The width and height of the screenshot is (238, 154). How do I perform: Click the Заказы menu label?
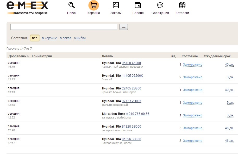pos(116,13)
